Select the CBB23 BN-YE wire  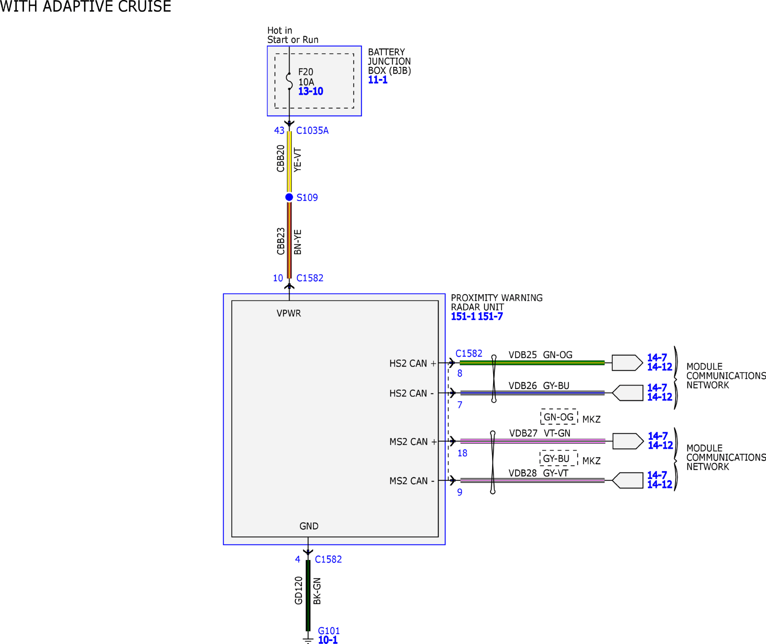point(289,240)
